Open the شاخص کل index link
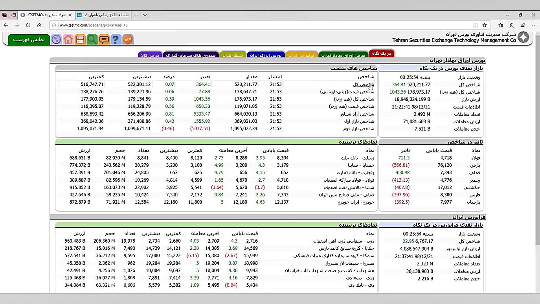540x304 pixels. [364, 84]
